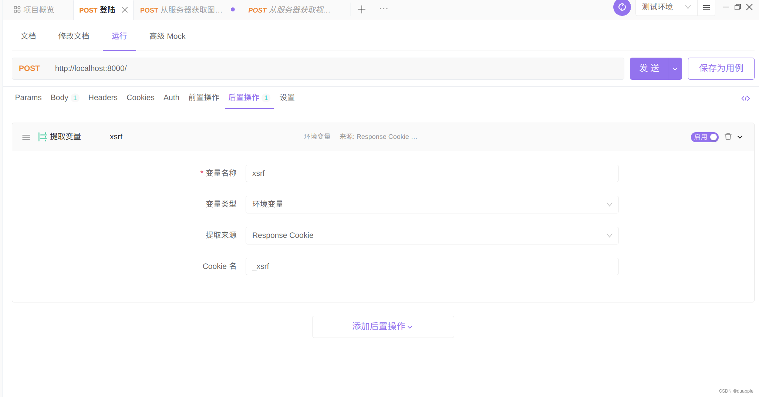Image resolution: width=759 pixels, height=397 pixels.
Task: Open the 提取来源 Response Cookie dropdown
Action: [432, 235]
